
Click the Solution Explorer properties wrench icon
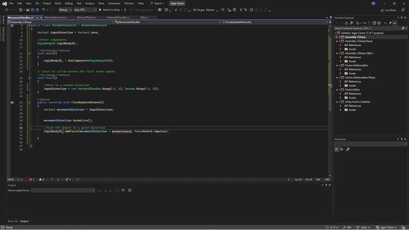pos(390,23)
